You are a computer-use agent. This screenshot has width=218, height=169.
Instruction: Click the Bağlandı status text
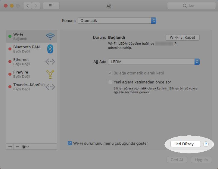(117, 38)
